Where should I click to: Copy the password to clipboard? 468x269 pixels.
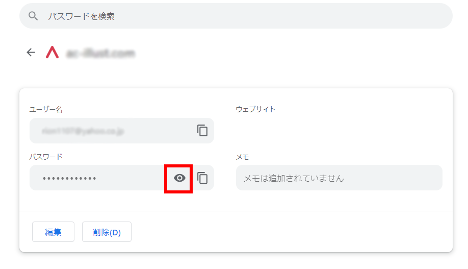point(202,178)
